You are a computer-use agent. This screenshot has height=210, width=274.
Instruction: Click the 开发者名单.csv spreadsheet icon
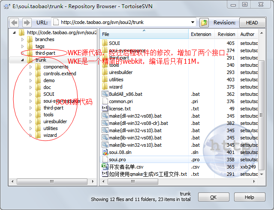pyautogui.click(x=105, y=167)
